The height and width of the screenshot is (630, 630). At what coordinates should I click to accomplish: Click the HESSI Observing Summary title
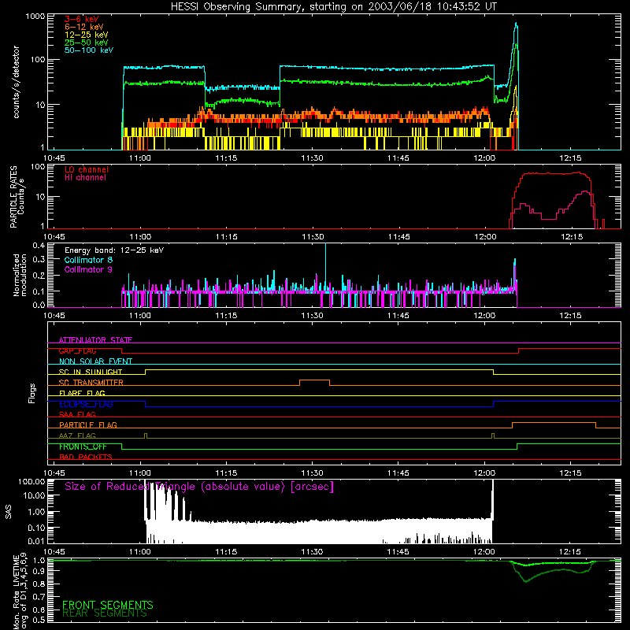point(333,7)
